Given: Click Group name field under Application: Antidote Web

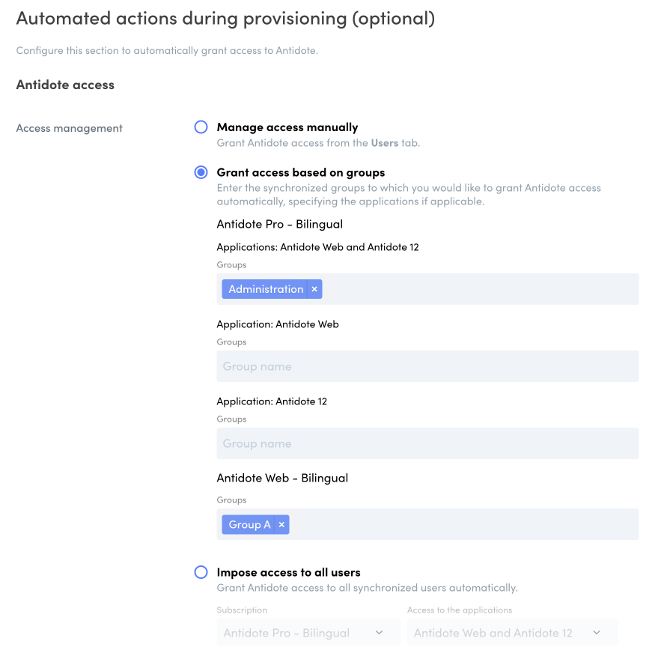Looking at the screenshot, I should (427, 367).
